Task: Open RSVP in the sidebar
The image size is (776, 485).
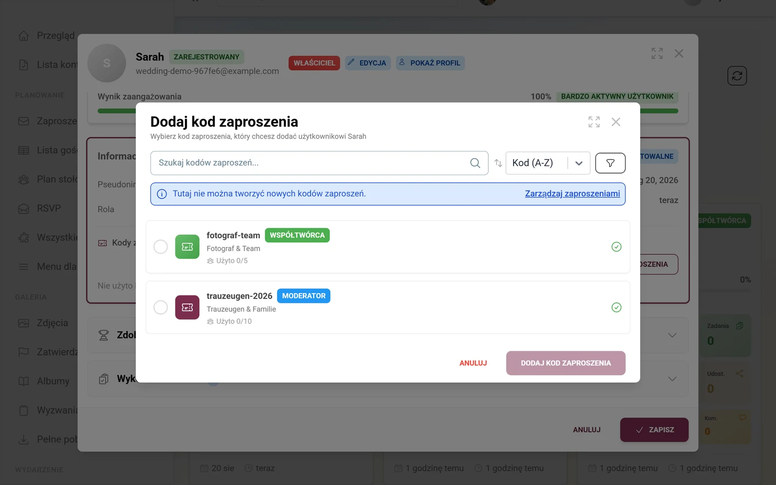Action: click(40, 209)
